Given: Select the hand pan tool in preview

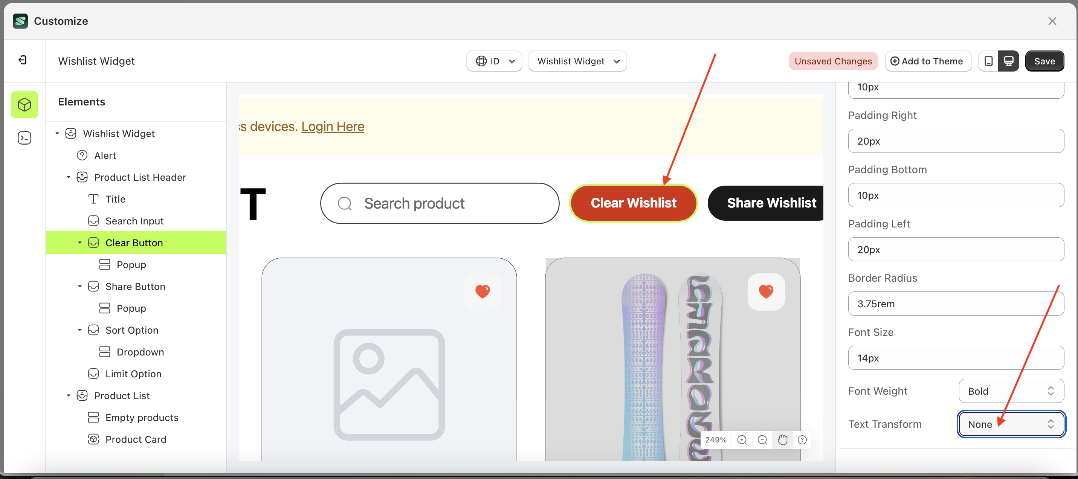Looking at the screenshot, I should click(783, 440).
